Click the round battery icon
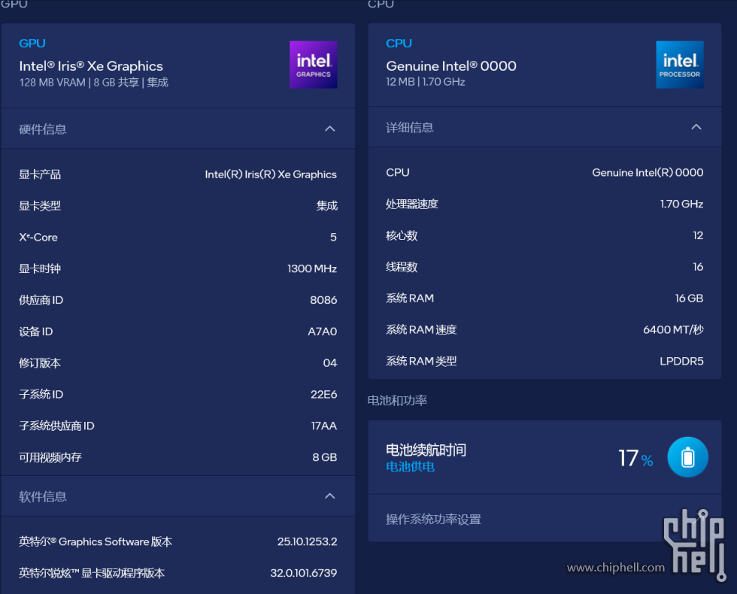This screenshot has height=594, width=737. pos(687,457)
